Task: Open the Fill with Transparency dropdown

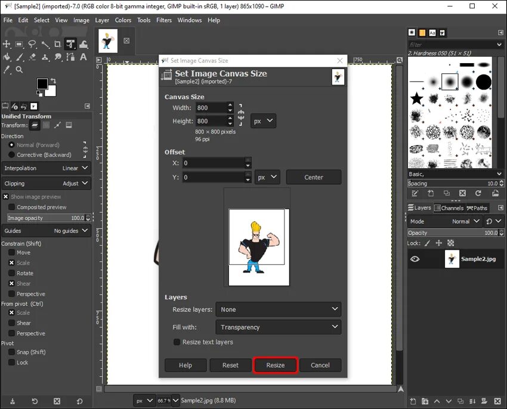Action: click(x=279, y=327)
